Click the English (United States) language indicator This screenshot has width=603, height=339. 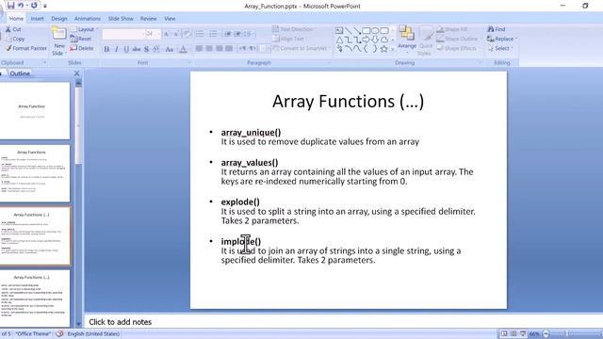93,334
